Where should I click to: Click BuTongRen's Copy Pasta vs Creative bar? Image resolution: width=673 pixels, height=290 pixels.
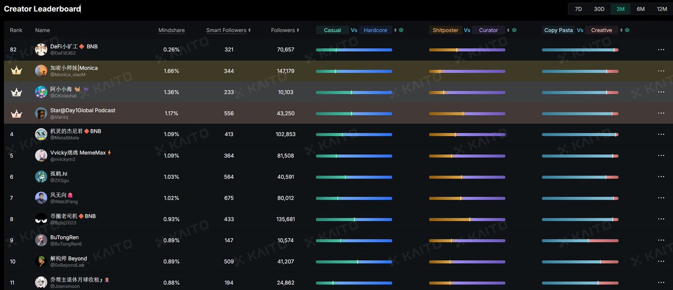click(580, 240)
